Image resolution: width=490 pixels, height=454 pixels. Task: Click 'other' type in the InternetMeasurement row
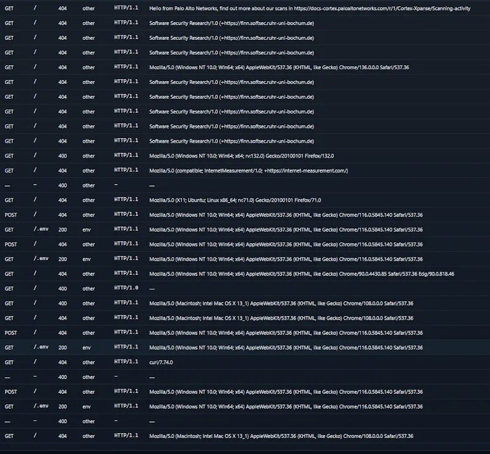(x=88, y=171)
